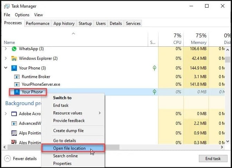Expand the WhatsApp (3) process group
232x168 pixels.
[6, 49]
